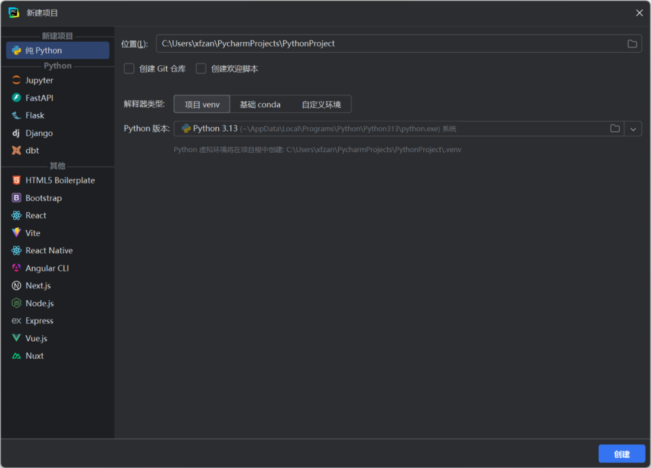The image size is (651, 468).
Task: Choose the Nuxt project icon
Action: [17, 356]
